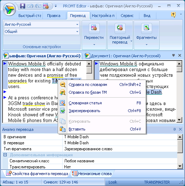185x186 pixels.
Task: Click scroll up arrow in original text pane
Action: point(89,64)
